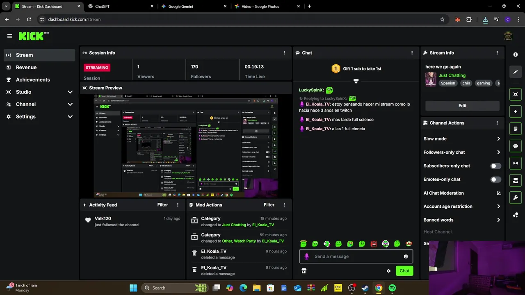Click the AI Chat Moderation external link icon

tap(499, 193)
